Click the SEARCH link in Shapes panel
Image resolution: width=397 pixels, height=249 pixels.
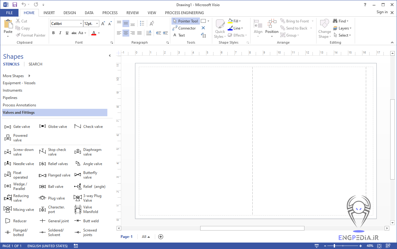(x=35, y=64)
